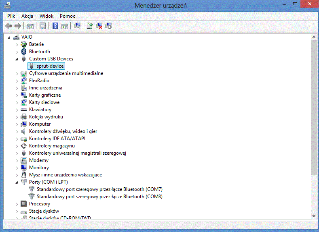Viewport: 319px width, 232px height.
Task: Open the Plik menu
Action: coord(11,16)
